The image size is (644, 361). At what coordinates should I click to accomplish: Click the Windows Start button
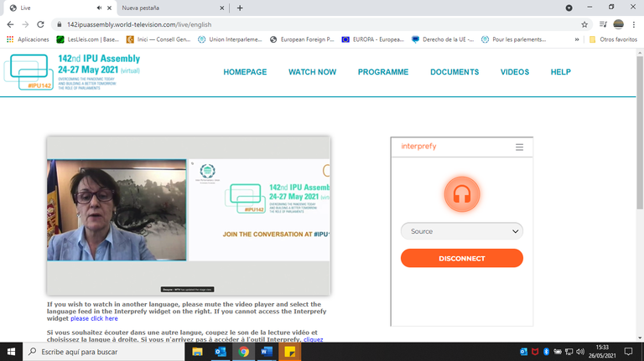click(x=11, y=352)
